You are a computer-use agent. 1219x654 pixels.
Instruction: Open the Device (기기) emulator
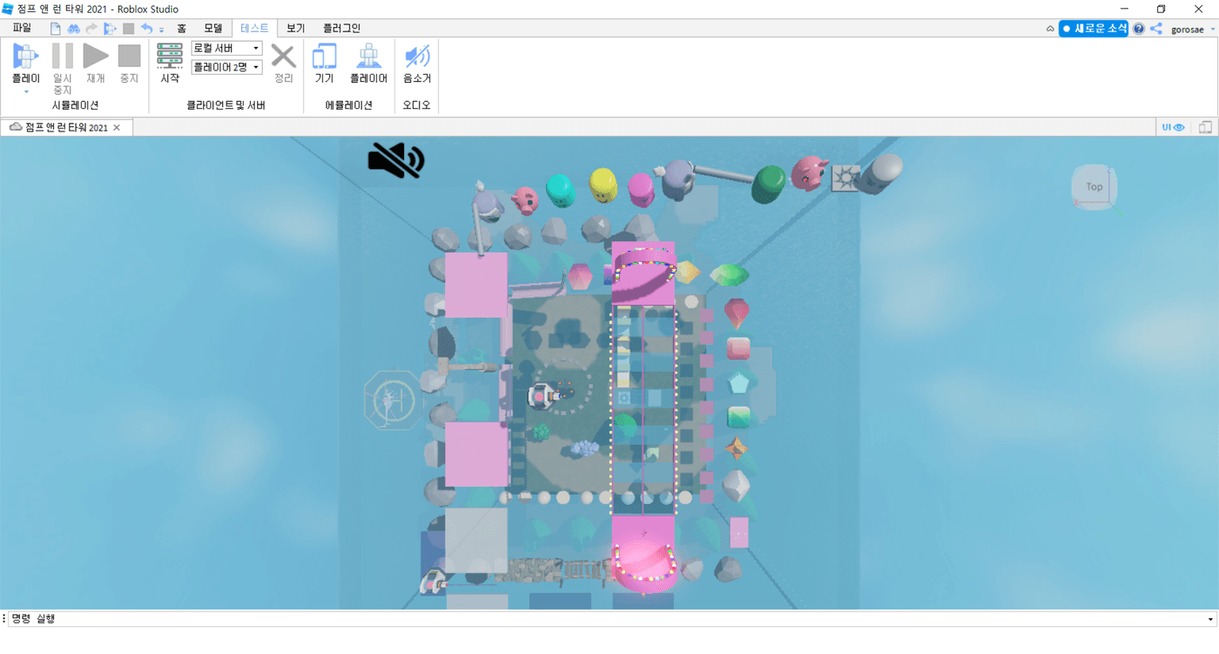(x=324, y=63)
